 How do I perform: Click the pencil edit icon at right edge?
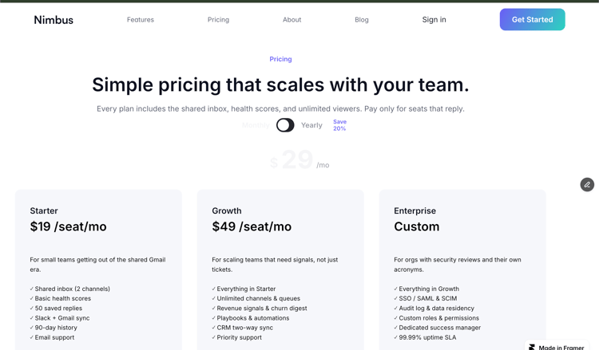(587, 184)
